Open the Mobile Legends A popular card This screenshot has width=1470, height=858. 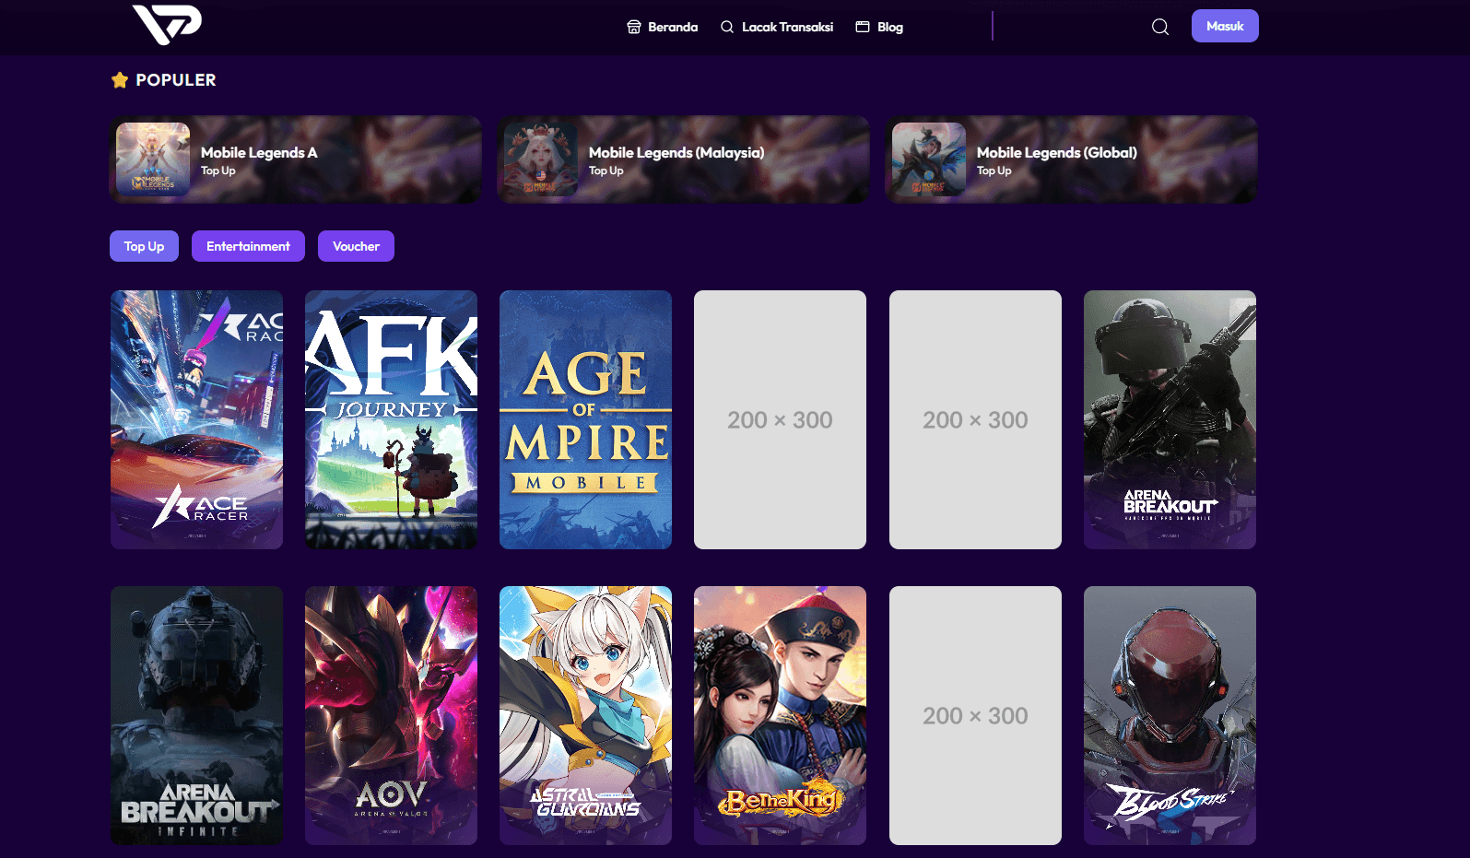pos(295,159)
